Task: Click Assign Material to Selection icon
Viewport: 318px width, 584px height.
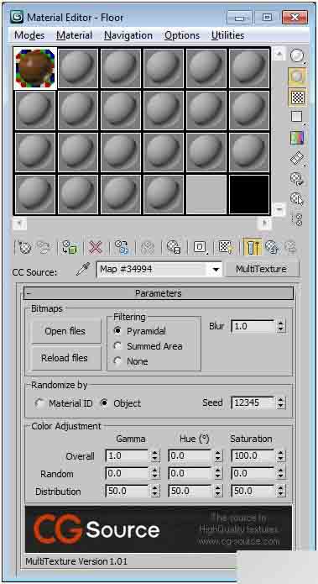Action: coord(70,247)
